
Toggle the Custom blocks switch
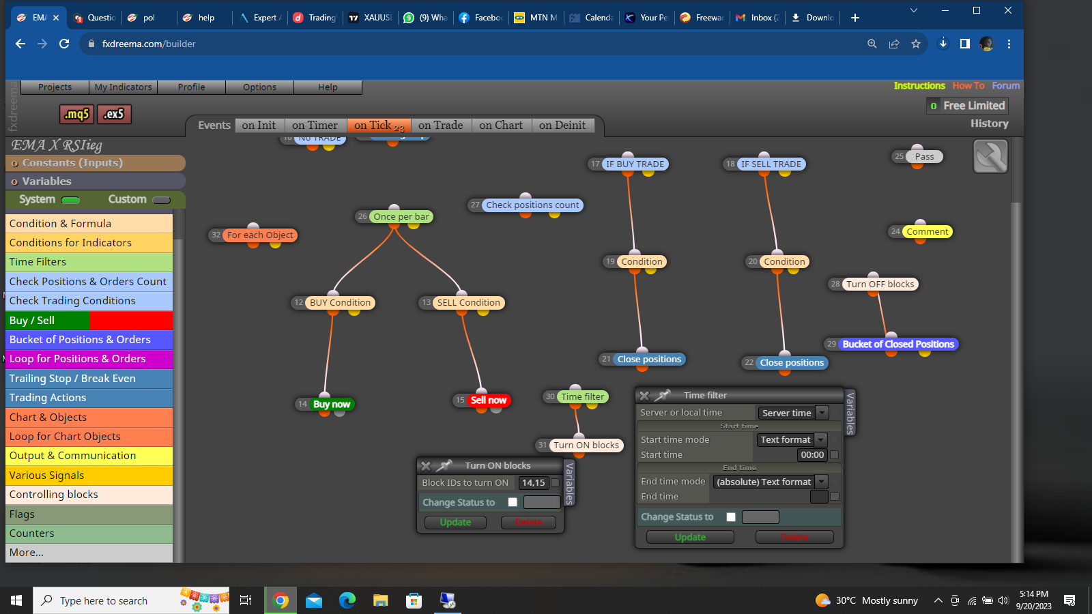(x=162, y=200)
